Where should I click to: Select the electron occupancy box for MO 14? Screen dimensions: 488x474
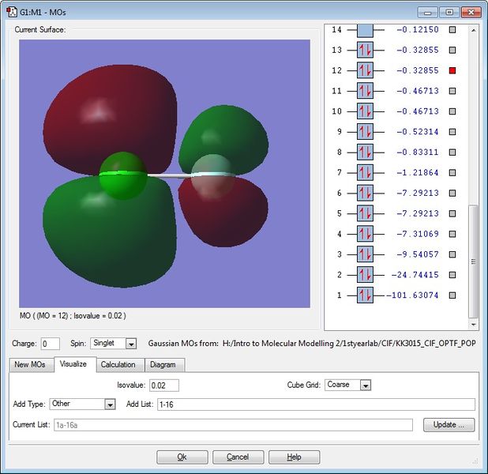[x=365, y=30]
